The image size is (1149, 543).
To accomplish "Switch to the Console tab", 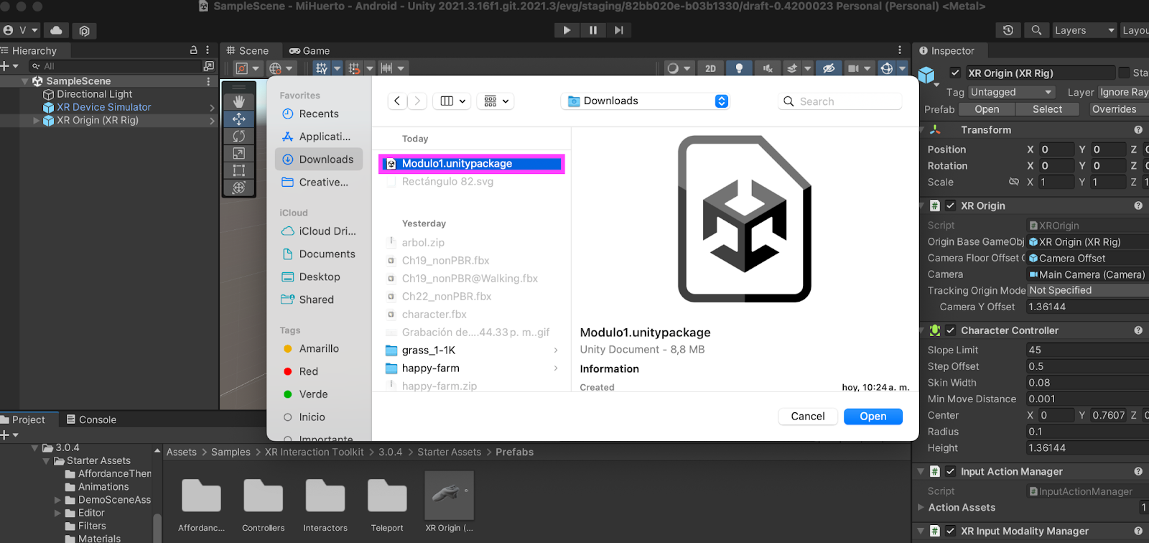I will [91, 419].
